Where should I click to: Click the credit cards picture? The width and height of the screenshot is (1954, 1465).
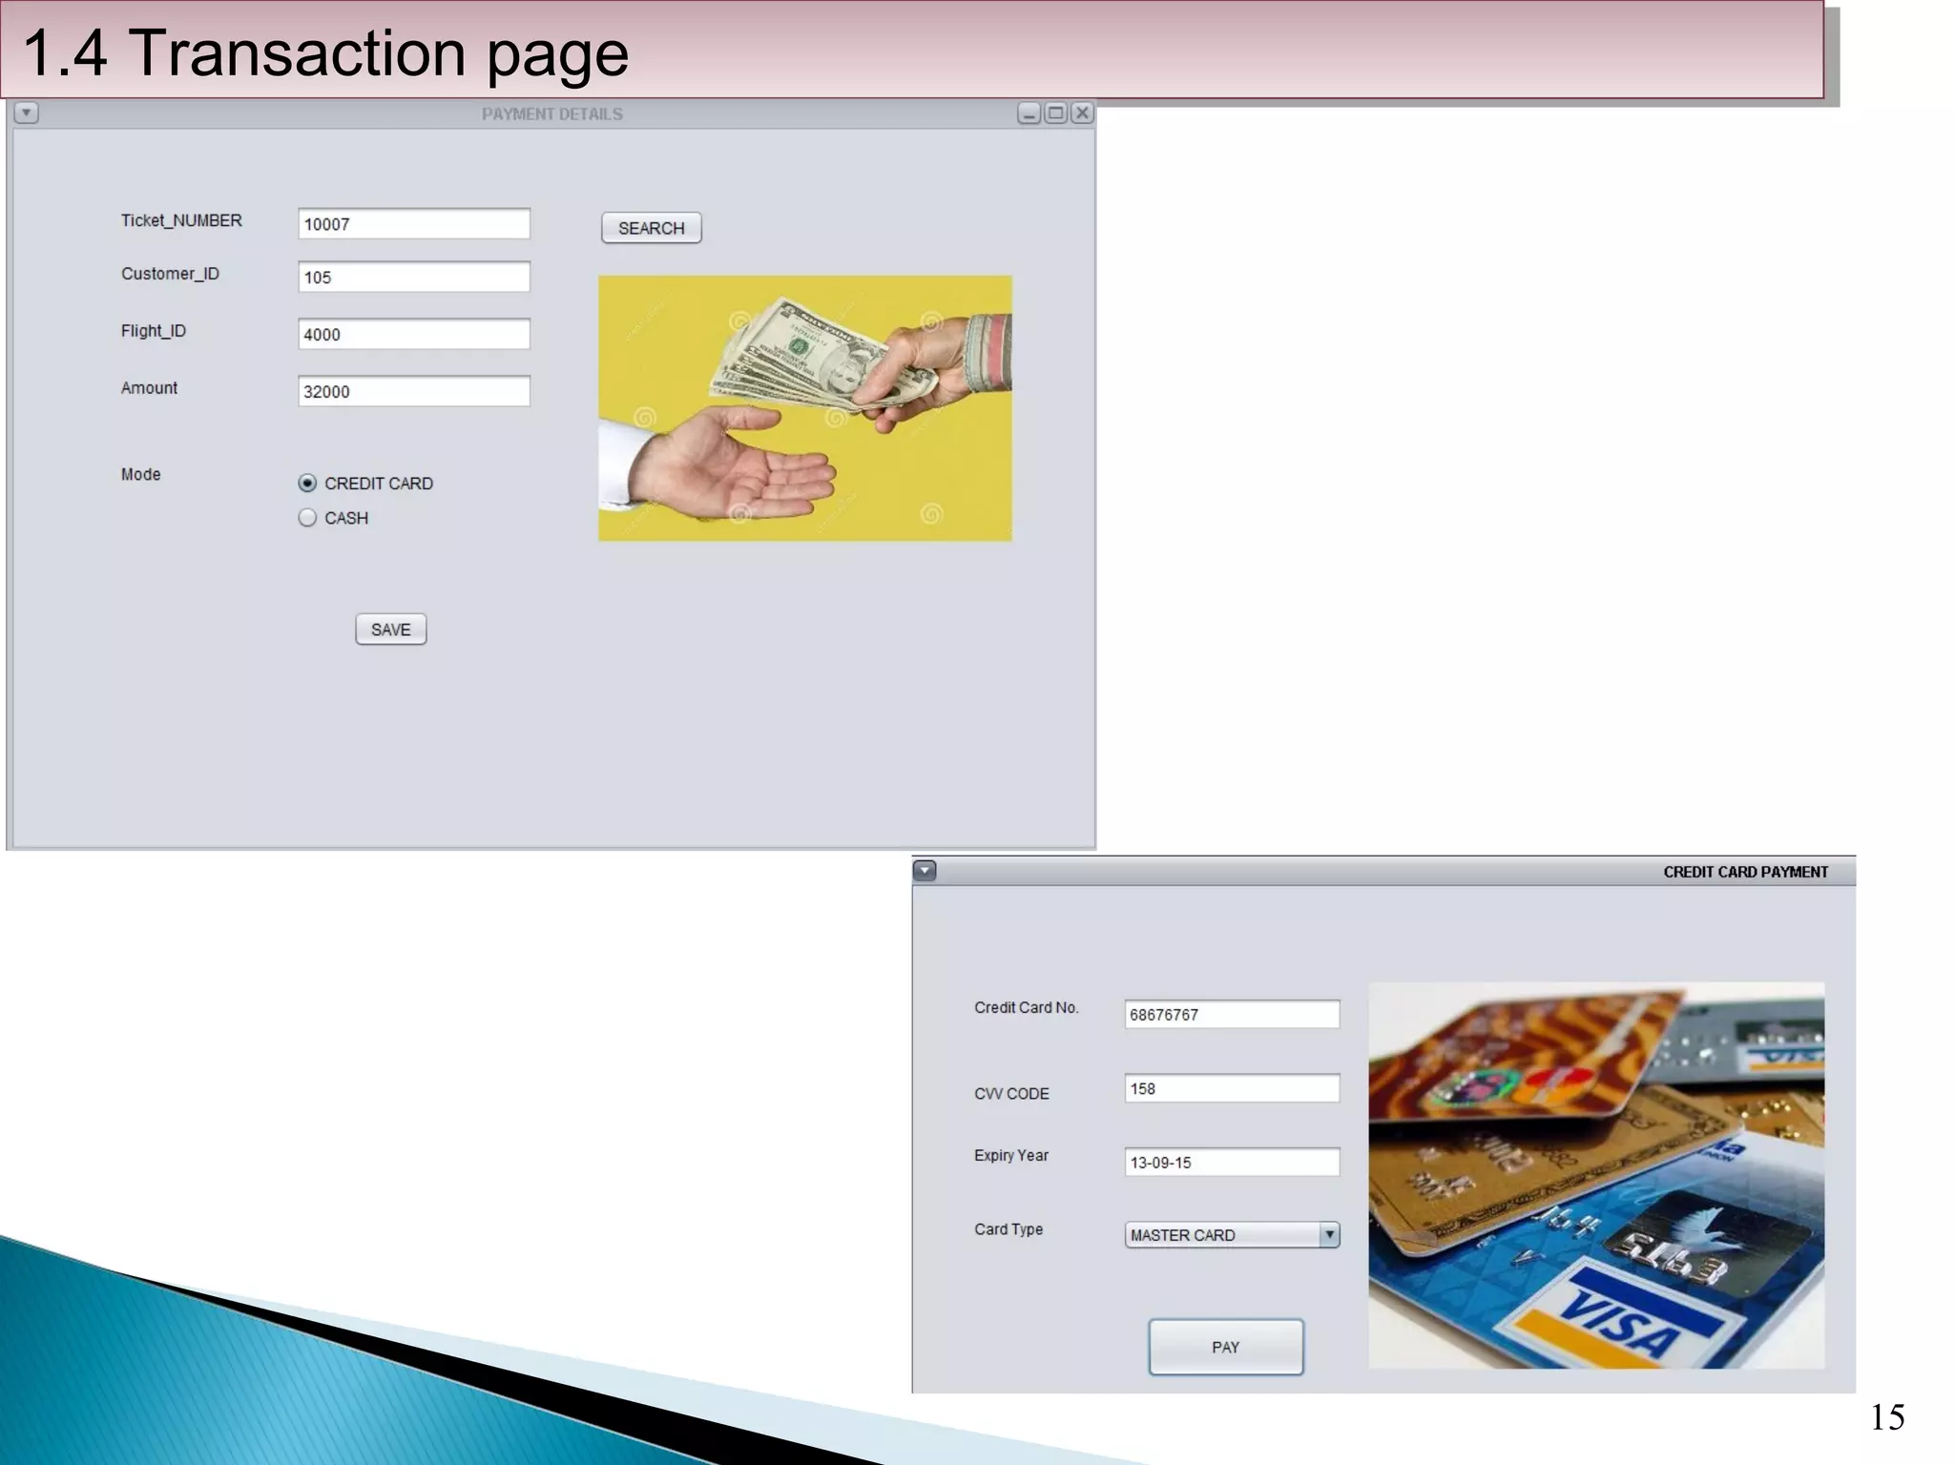coord(1597,1175)
